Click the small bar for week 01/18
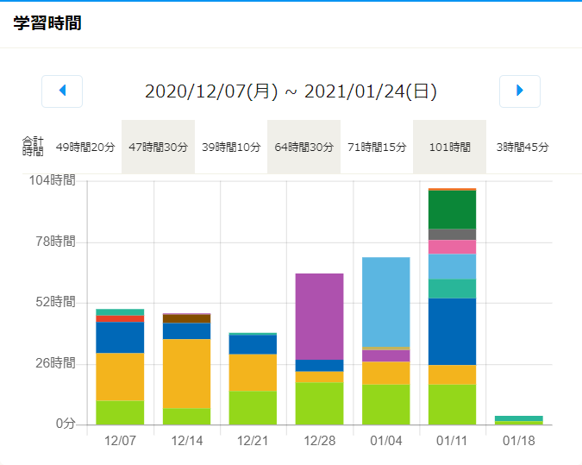This screenshot has width=582, height=465. pos(518,419)
